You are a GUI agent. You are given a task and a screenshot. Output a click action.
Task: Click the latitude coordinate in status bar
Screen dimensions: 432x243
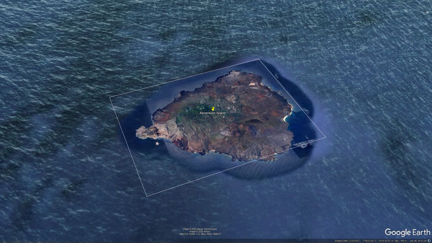[370, 241]
